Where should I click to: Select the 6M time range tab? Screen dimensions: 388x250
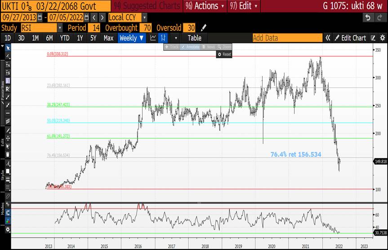(x=49, y=38)
